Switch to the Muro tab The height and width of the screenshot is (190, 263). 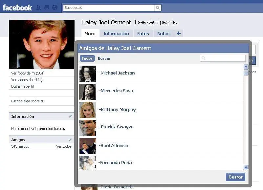(x=90, y=33)
